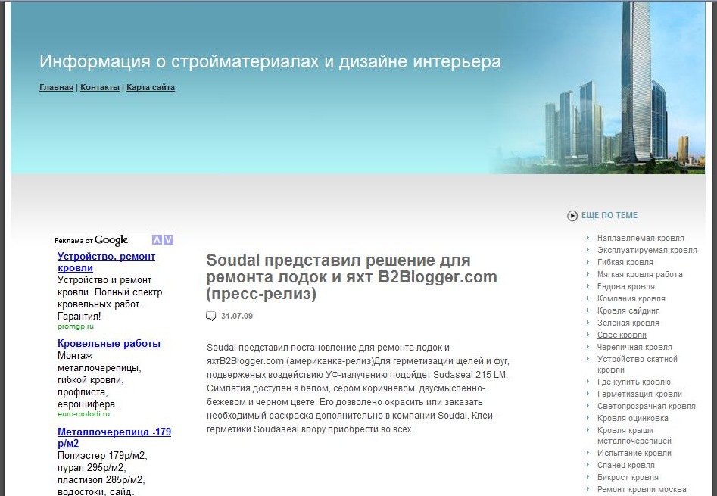
Task: Open the Где купить кровлю link
Action: (x=634, y=382)
